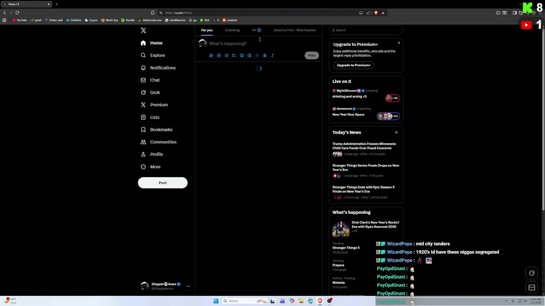Open File Explorer from the taskbar
545x306 pixels.
301,301
